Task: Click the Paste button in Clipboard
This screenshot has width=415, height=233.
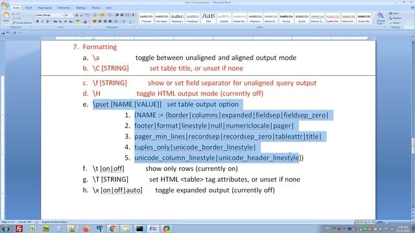Action: tap(6, 17)
